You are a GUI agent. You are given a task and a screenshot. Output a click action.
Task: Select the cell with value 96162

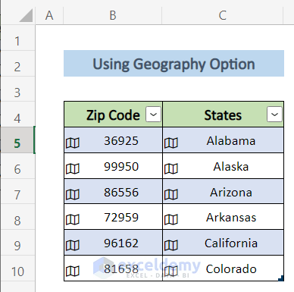(113, 243)
